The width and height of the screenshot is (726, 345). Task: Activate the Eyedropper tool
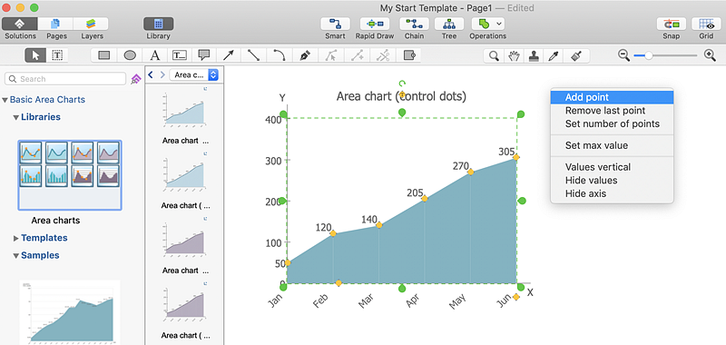[x=553, y=56]
